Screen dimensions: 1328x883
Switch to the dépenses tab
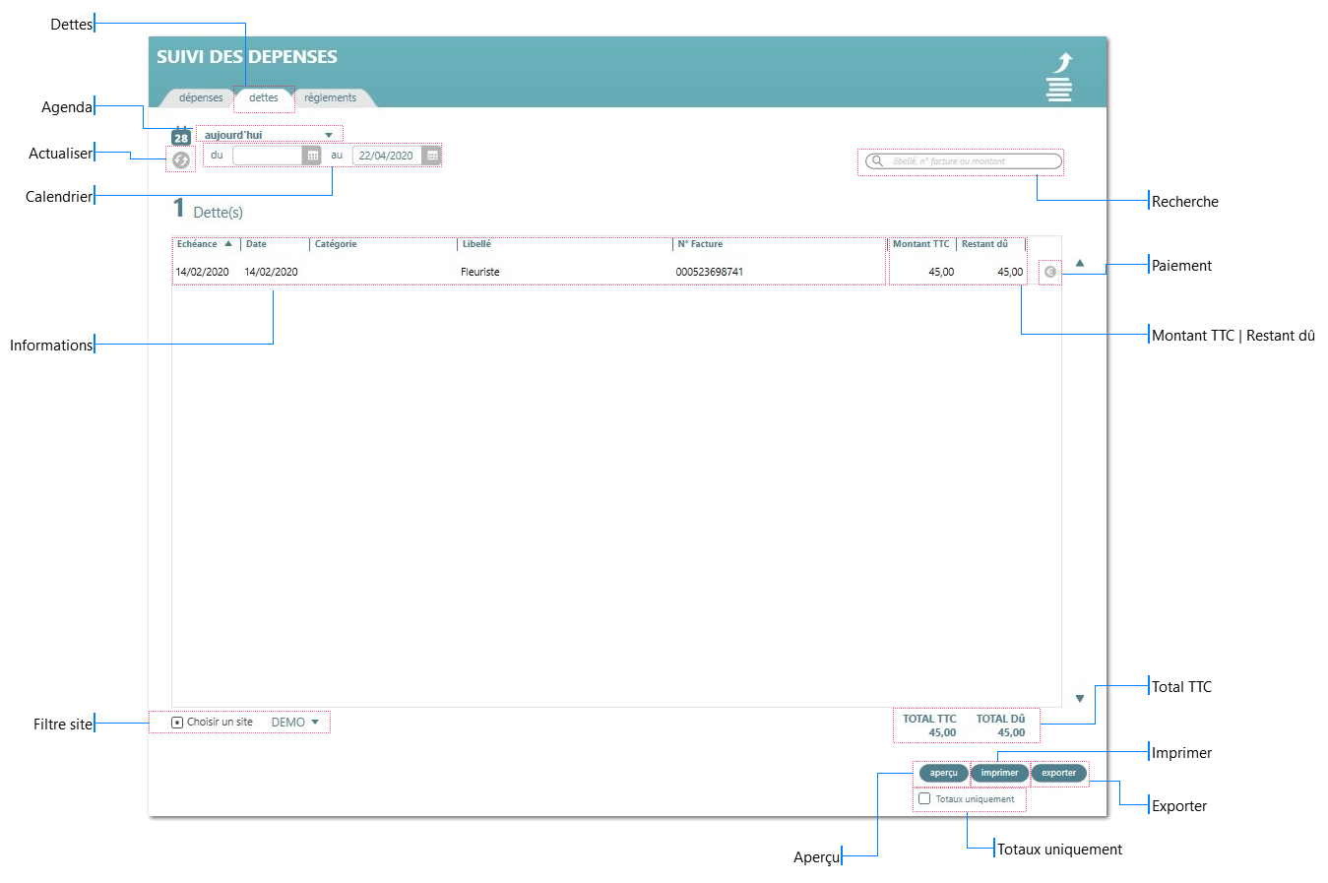pyautogui.click(x=201, y=97)
